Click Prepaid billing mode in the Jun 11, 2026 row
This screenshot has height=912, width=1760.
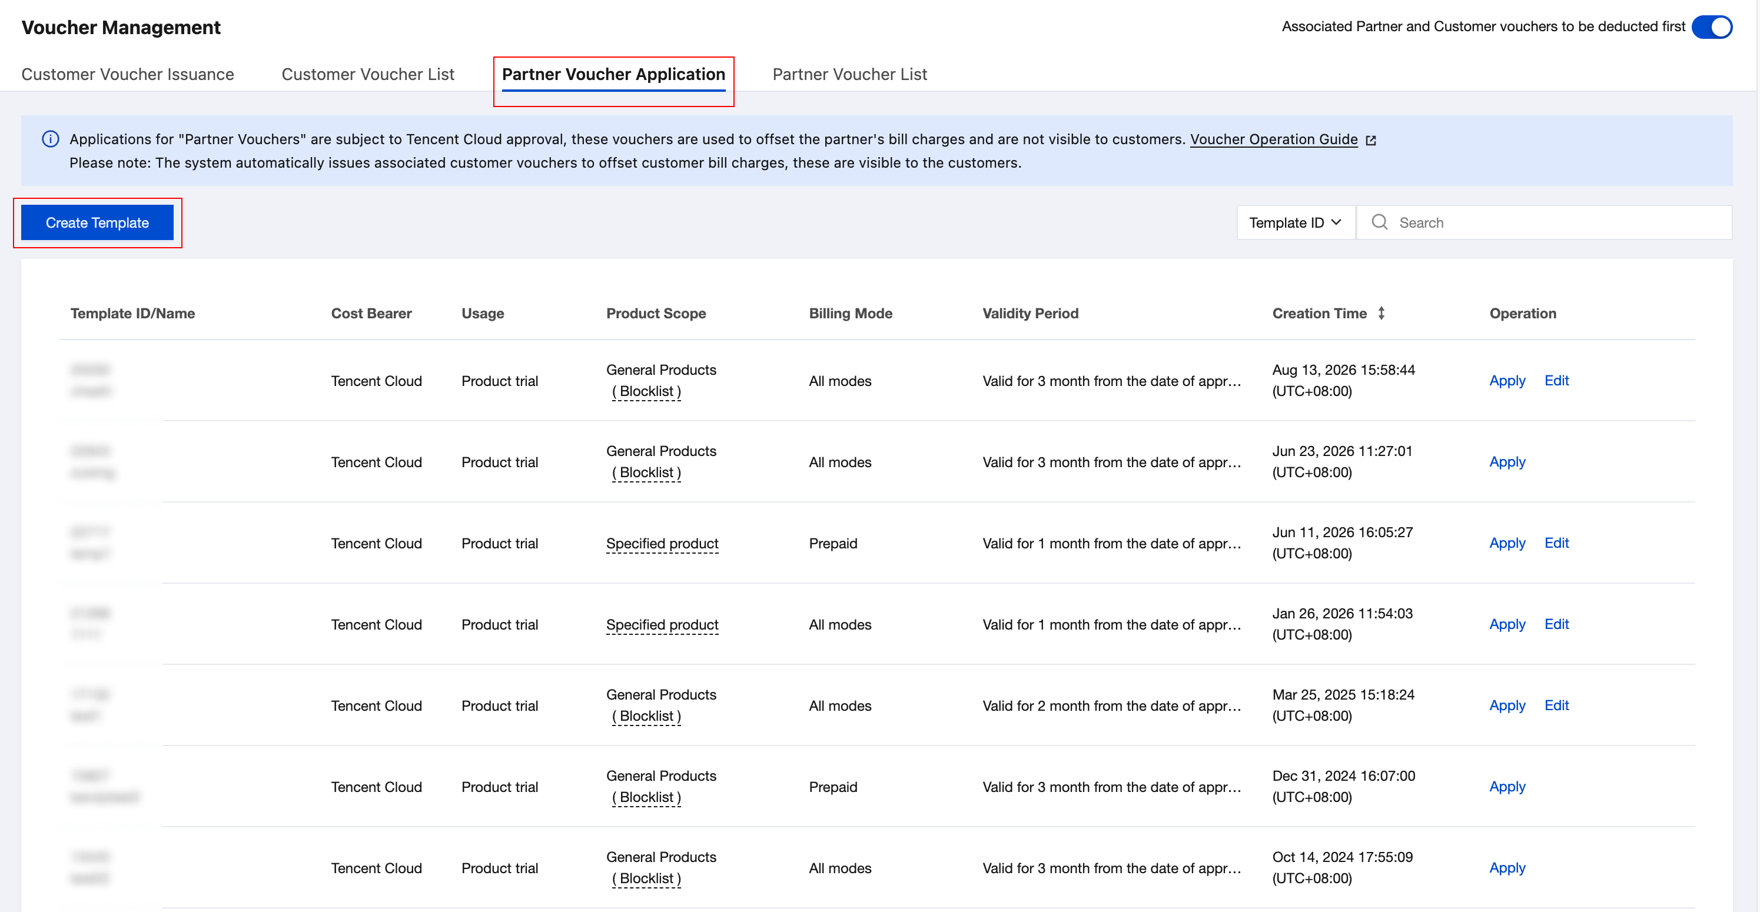point(833,543)
